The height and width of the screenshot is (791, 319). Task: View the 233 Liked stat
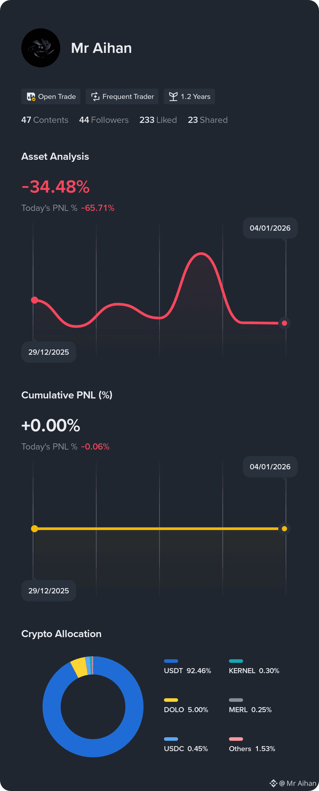[158, 120]
